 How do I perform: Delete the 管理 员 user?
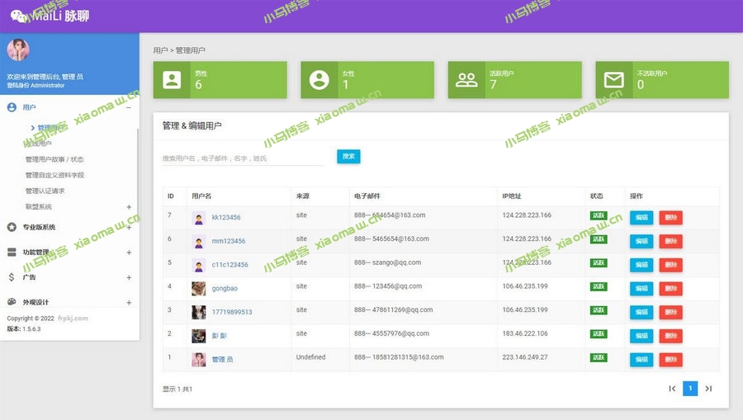[671, 360]
